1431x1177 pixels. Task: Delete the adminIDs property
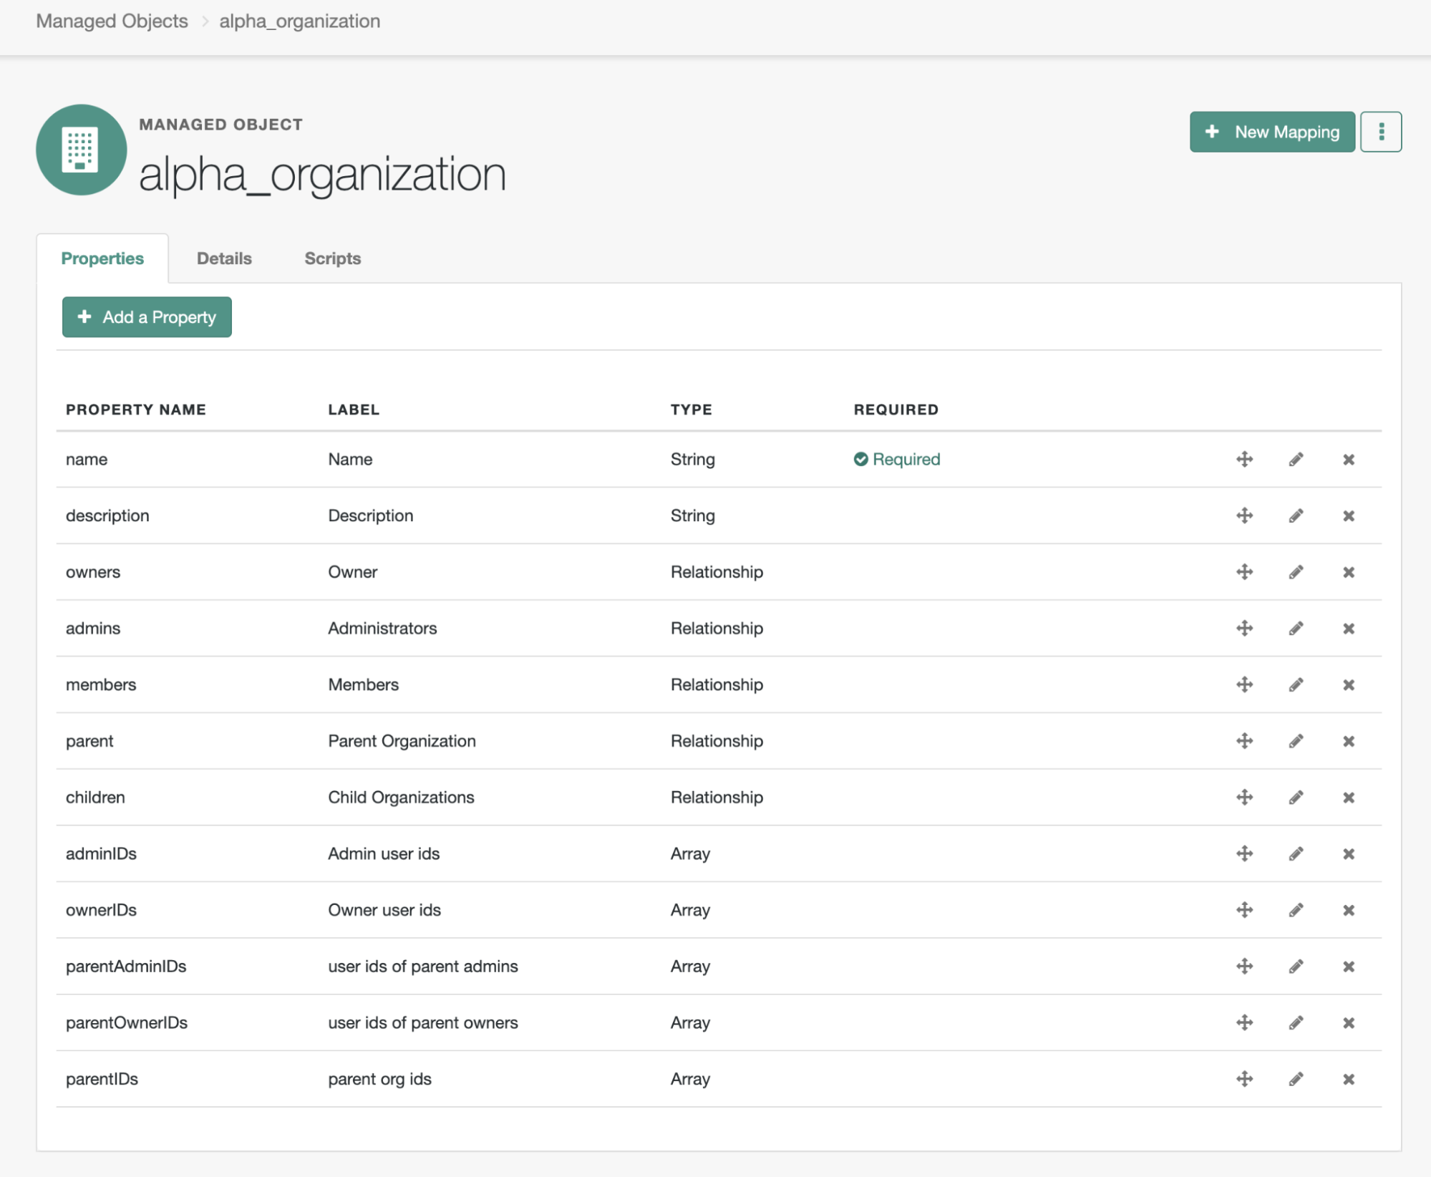[1349, 854]
